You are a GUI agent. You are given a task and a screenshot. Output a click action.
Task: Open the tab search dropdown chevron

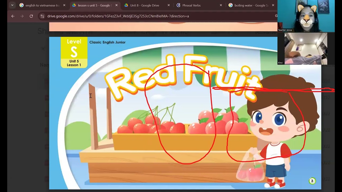(12, 5)
